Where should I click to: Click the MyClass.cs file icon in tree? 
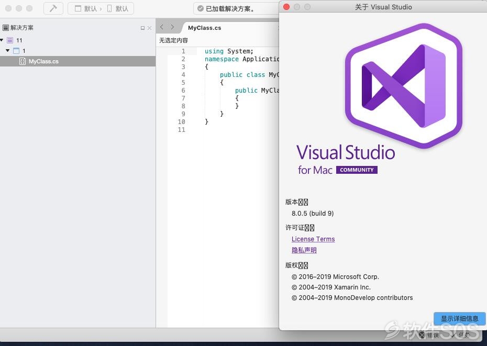point(23,61)
